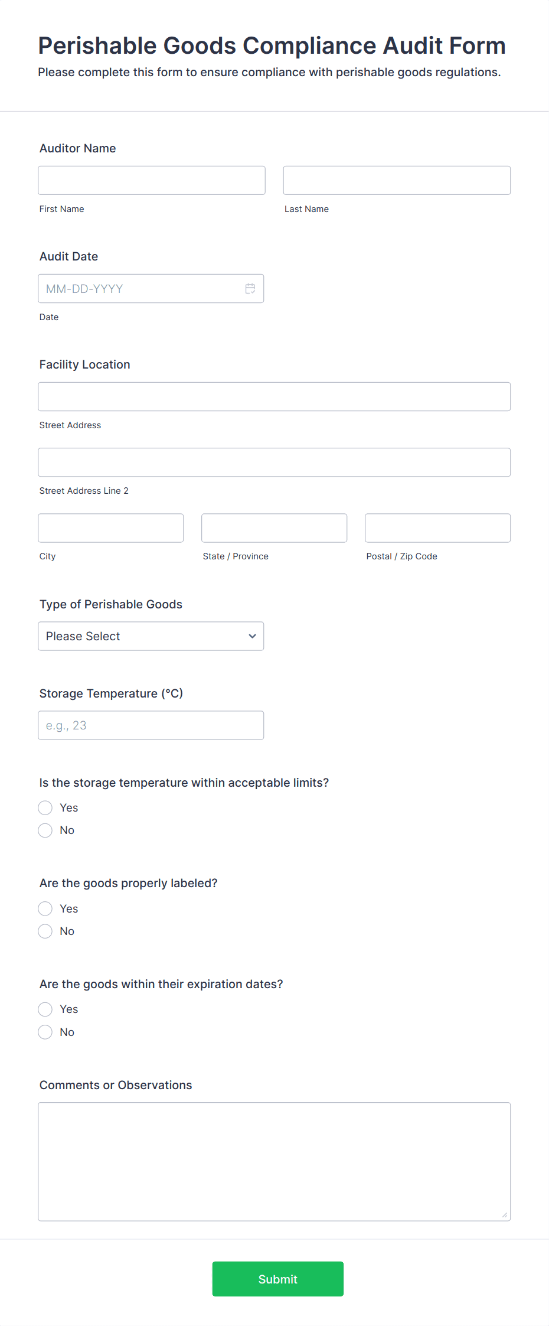Click the Postal / Zip Code field

pos(438,528)
